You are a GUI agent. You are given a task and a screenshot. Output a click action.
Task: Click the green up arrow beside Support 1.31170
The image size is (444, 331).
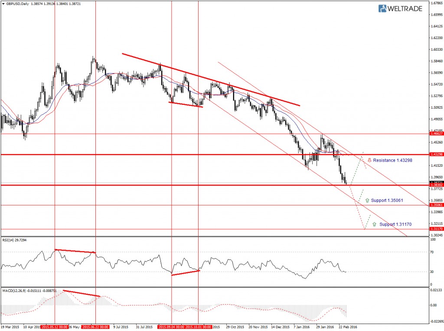[x=374, y=224]
